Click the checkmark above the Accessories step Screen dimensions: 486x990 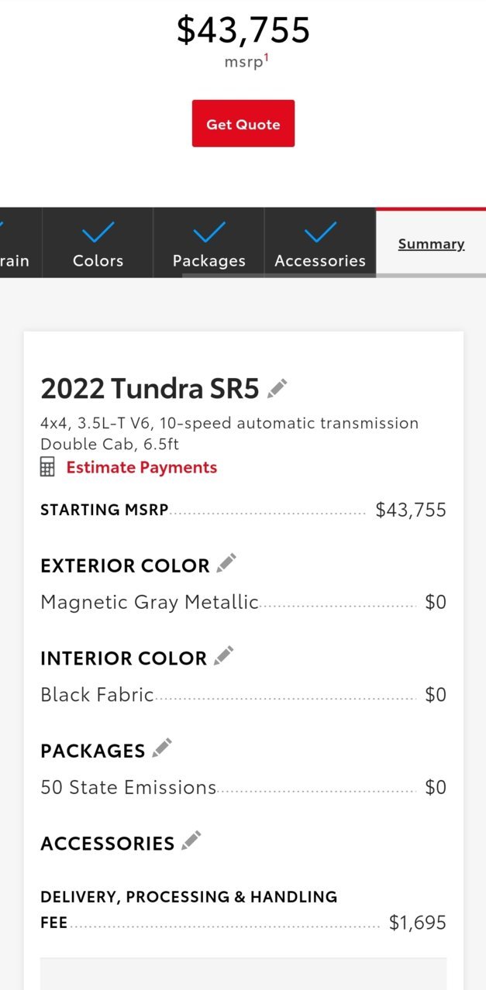tap(320, 232)
